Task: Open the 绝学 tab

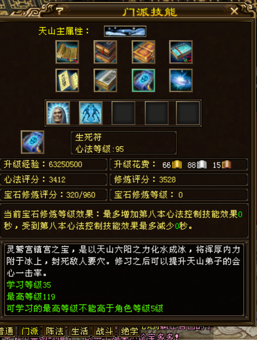Action: tap(129, 331)
